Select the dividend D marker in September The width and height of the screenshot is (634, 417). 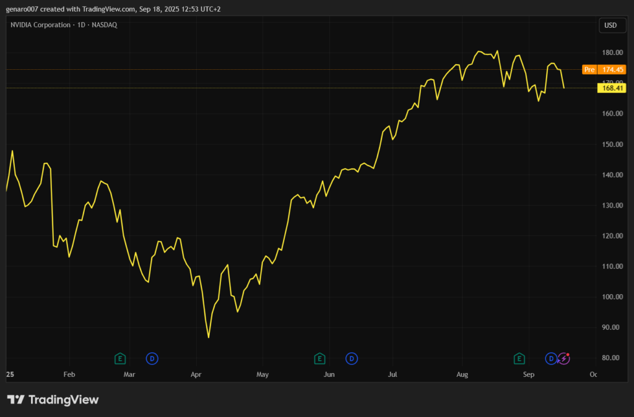(x=550, y=358)
